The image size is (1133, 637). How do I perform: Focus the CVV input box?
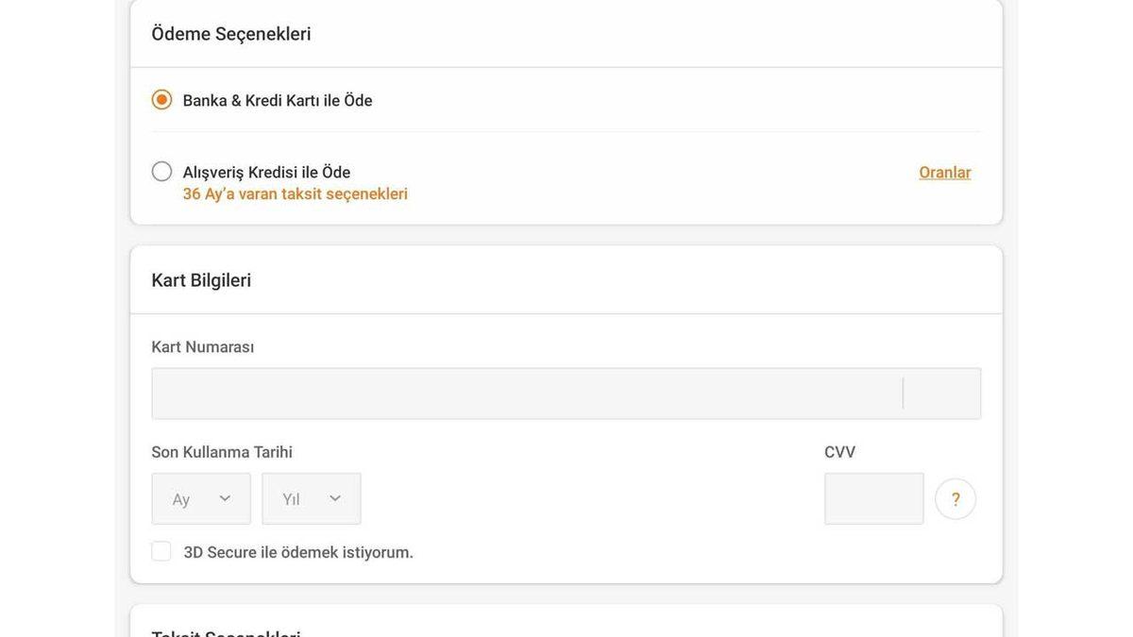[x=873, y=497]
